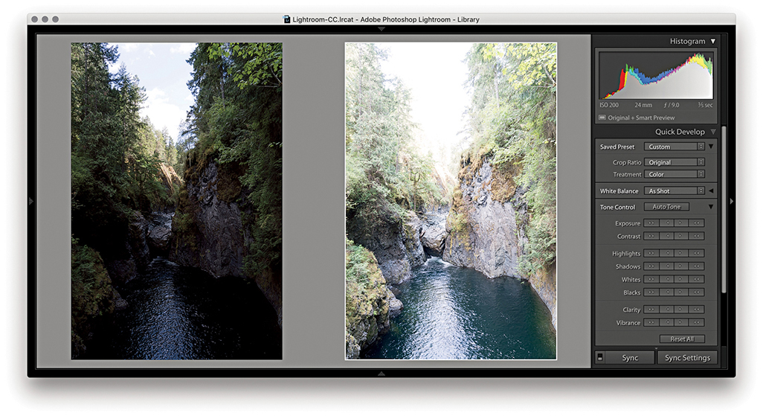The image size is (763, 416).
Task: Collapse the Saved Preset section triangle
Action: click(x=711, y=147)
